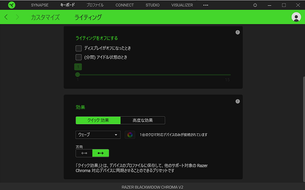Click the idle time slider track
305x190 pixels.
tap(154, 74)
